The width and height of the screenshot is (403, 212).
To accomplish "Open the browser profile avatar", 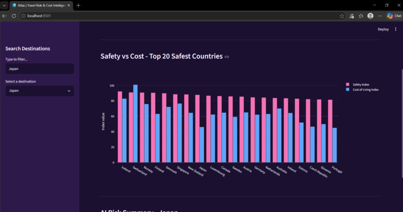I will click(370, 16).
